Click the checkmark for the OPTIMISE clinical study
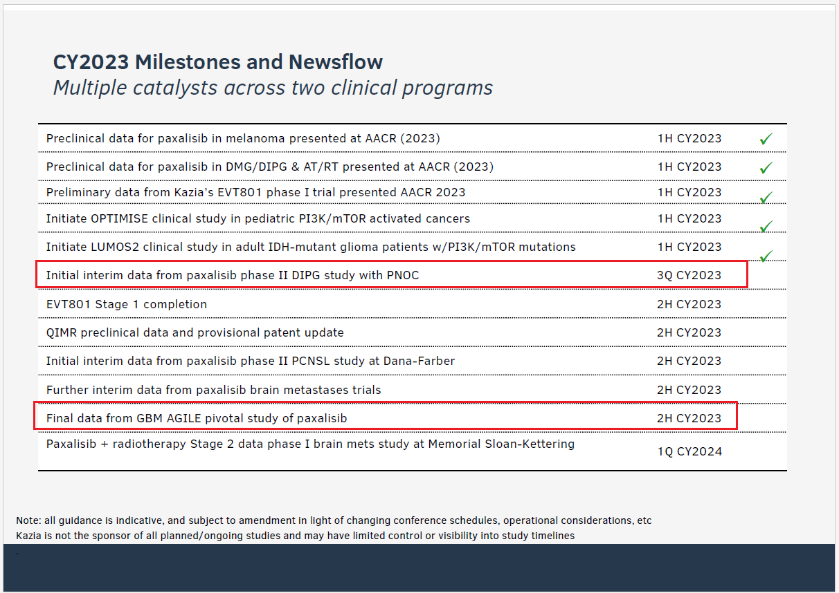The image size is (839, 593). (766, 227)
